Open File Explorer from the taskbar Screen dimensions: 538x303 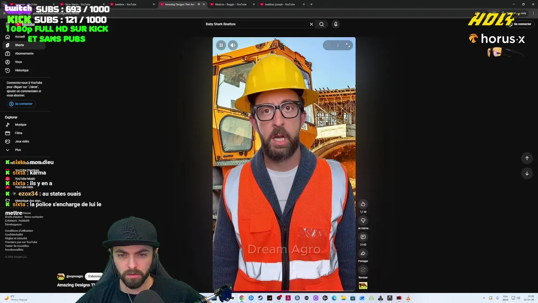pos(343,298)
